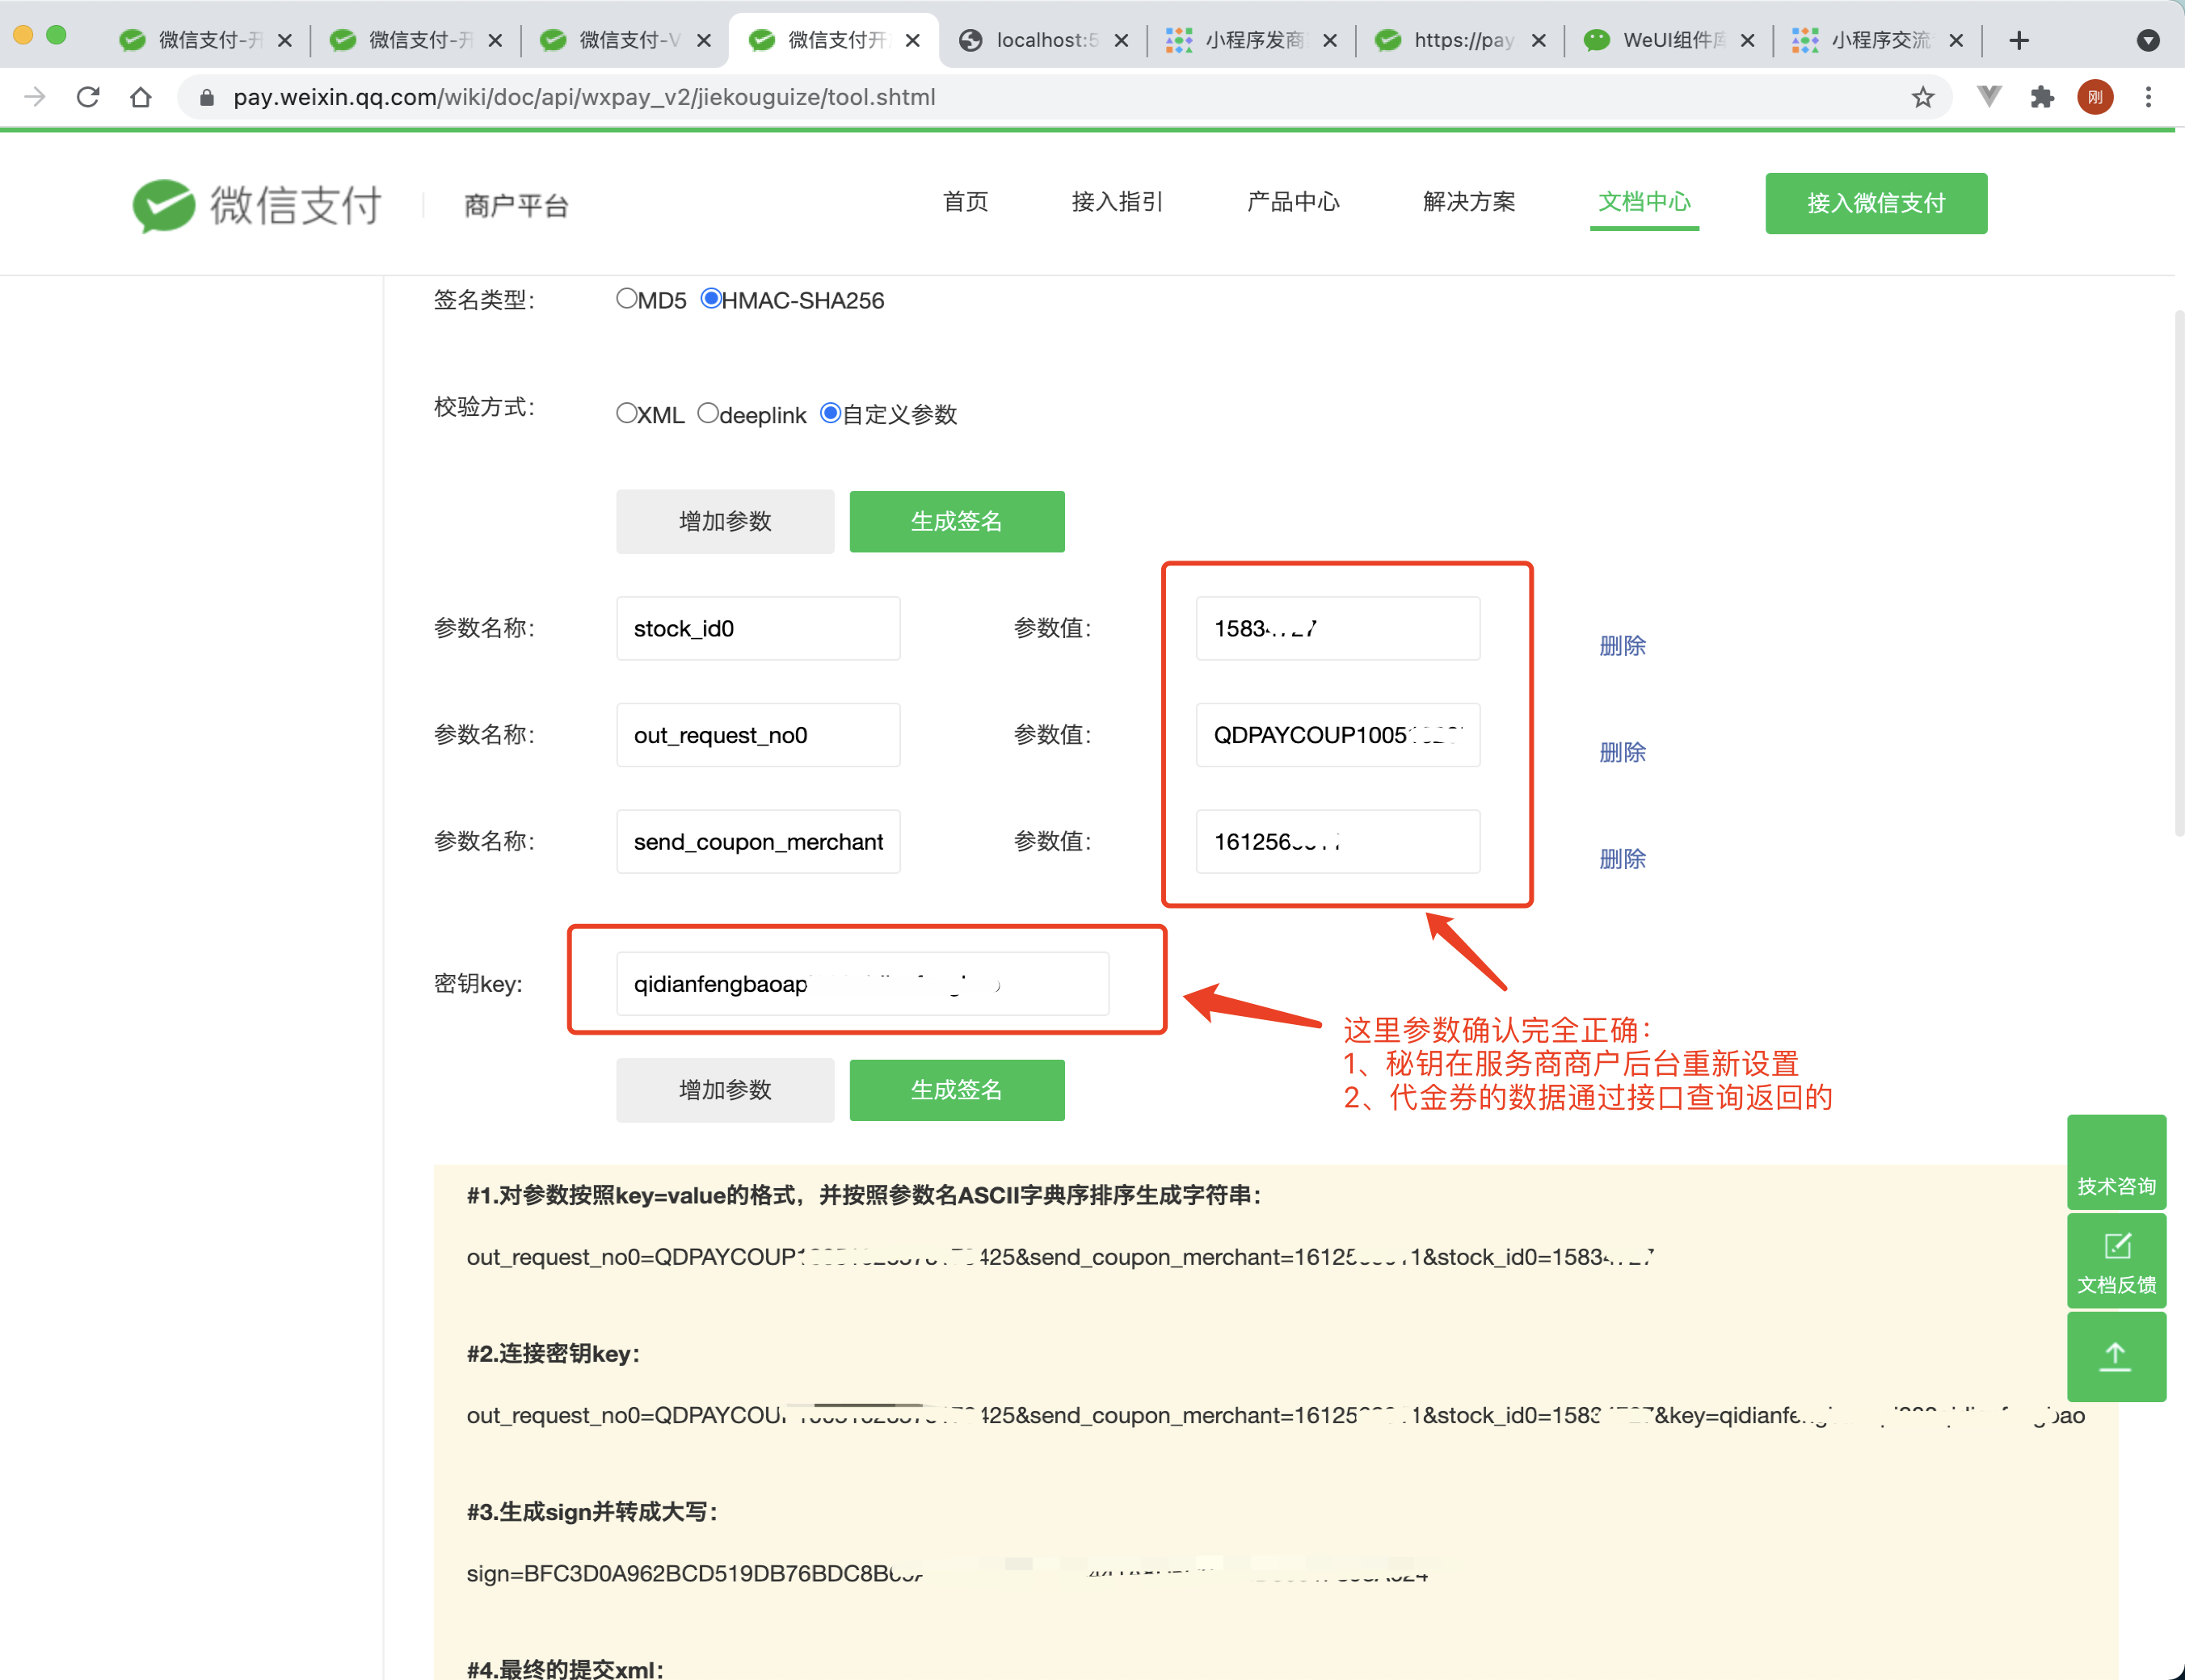Click upper 生成签名 green button
Image resolution: width=2185 pixels, height=1680 pixels.
[x=955, y=521]
